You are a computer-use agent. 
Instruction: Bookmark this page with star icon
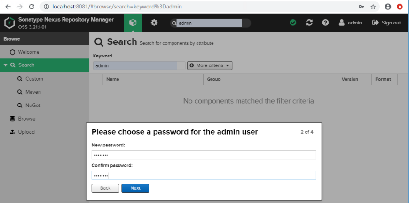[x=373, y=7]
